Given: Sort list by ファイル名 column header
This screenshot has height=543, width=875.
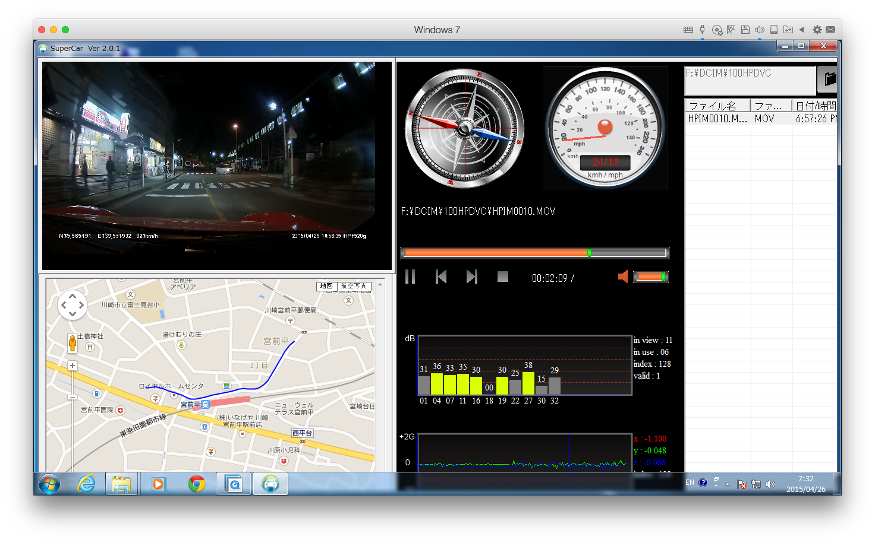Looking at the screenshot, I should [x=716, y=106].
